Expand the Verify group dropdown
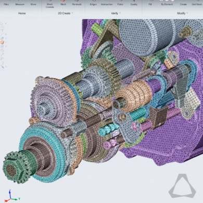 click(x=120, y=13)
